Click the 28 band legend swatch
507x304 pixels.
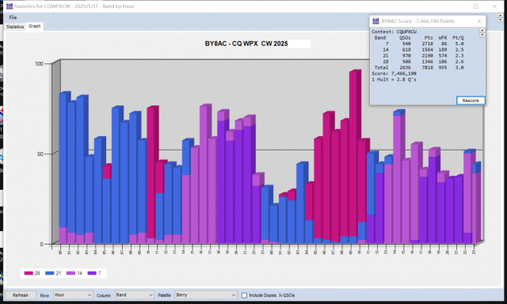point(29,273)
